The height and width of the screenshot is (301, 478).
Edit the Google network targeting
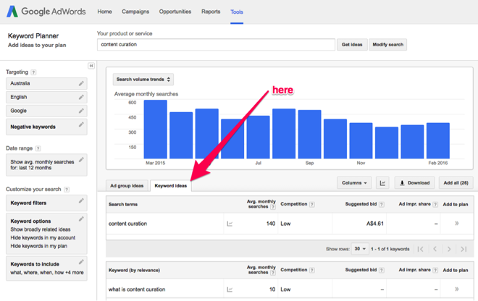click(x=81, y=111)
